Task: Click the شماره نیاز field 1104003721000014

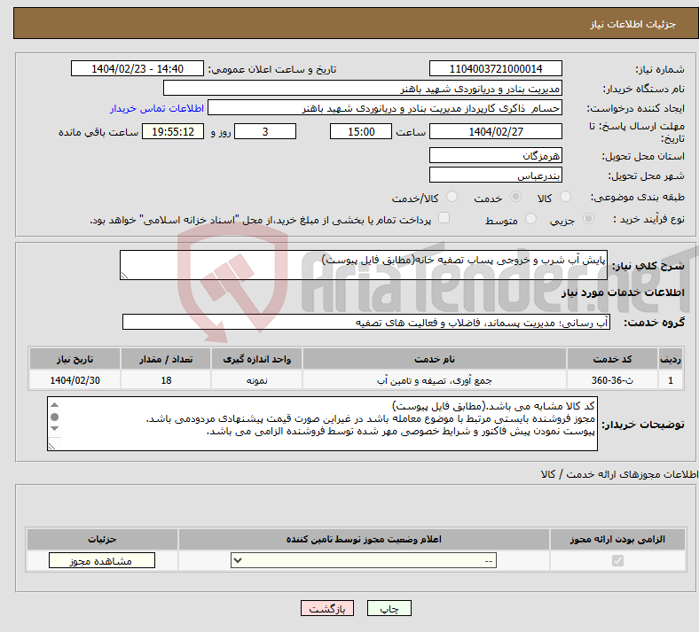Action: pyautogui.click(x=495, y=68)
